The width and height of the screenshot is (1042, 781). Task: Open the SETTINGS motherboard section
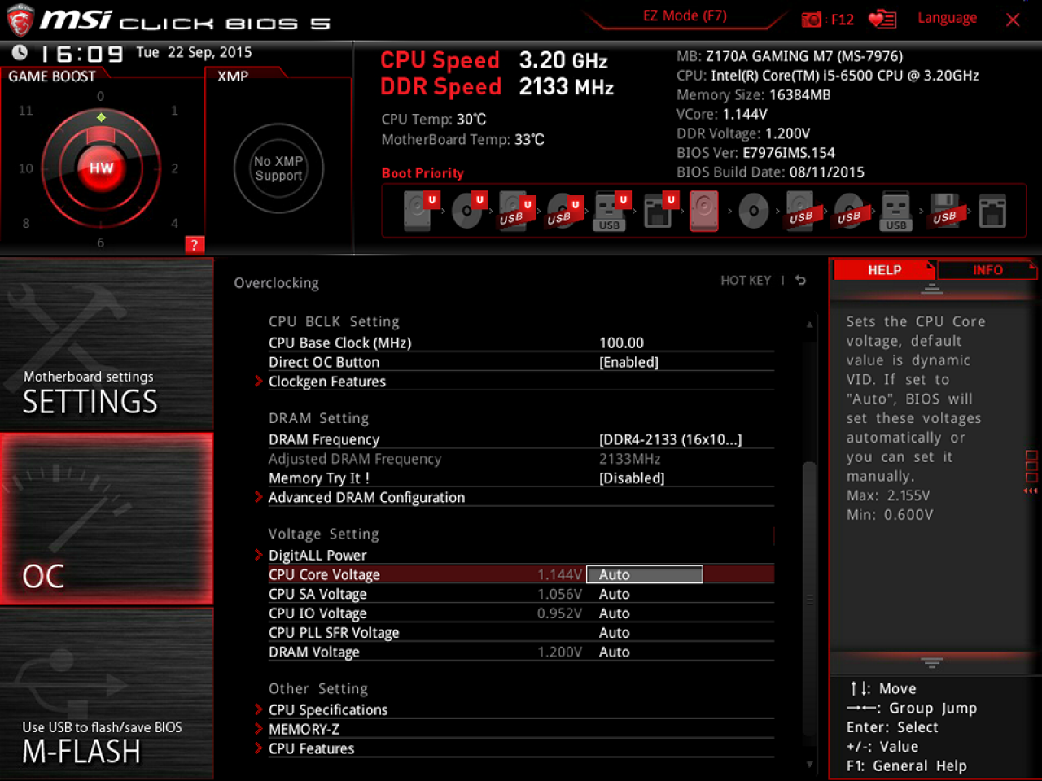pos(107,344)
